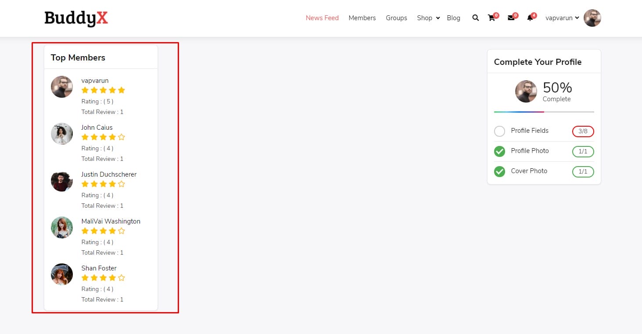This screenshot has width=642, height=334.
Task: Open the Groups menu item
Action: [396, 18]
